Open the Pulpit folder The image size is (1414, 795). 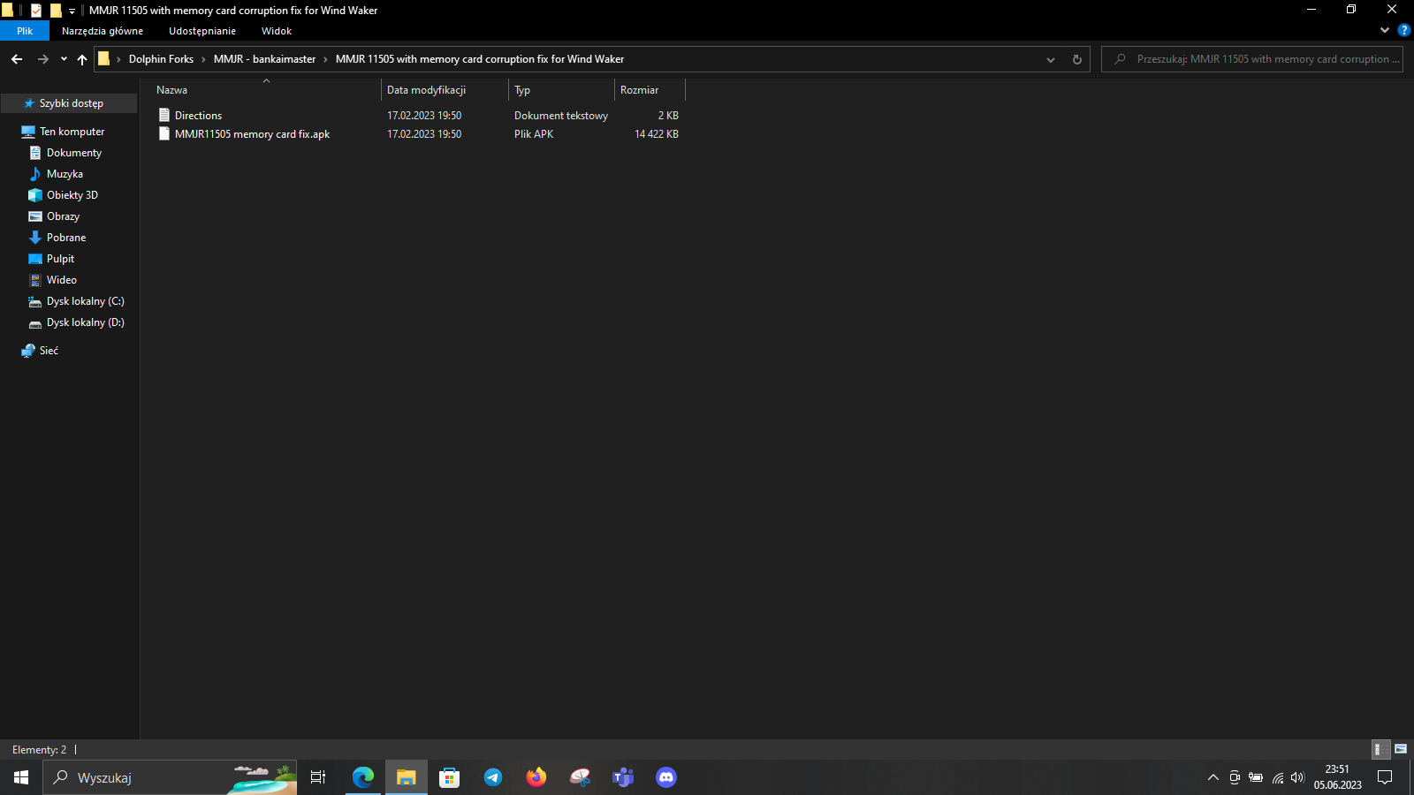pos(60,259)
